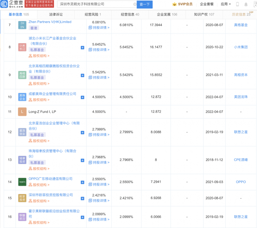This screenshot has width=257, height=228.
Task: Open the SVIP会员 link
Action: pos(185,4)
